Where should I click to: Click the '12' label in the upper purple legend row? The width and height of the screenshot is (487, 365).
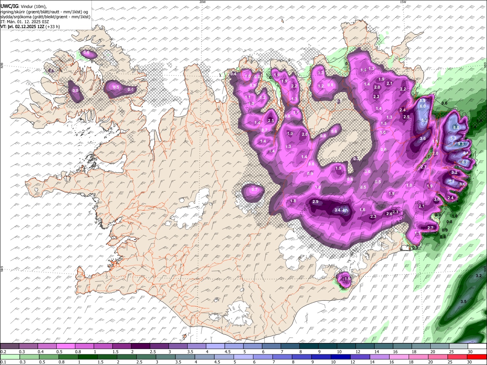point(358,352)
